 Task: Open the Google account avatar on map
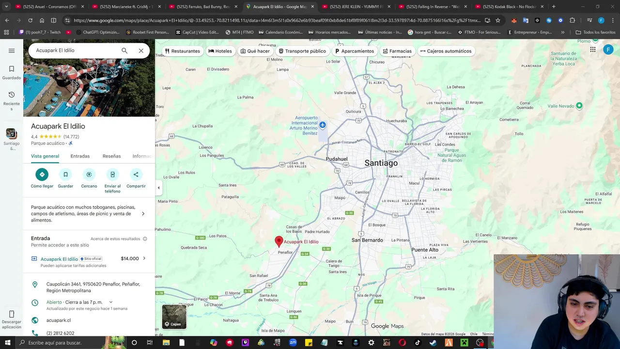[x=608, y=50]
